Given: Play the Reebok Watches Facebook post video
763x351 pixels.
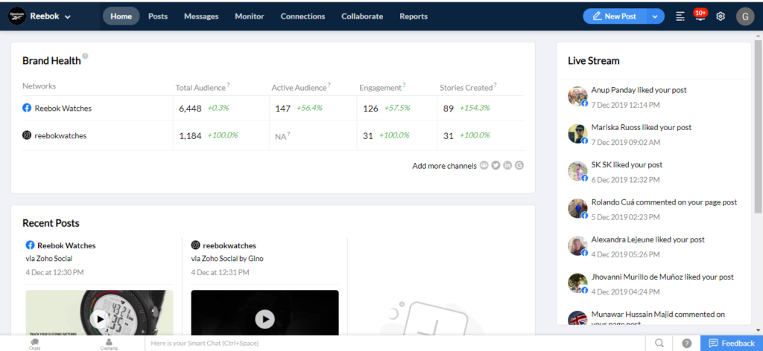Looking at the screenshot, I should 99,319.
